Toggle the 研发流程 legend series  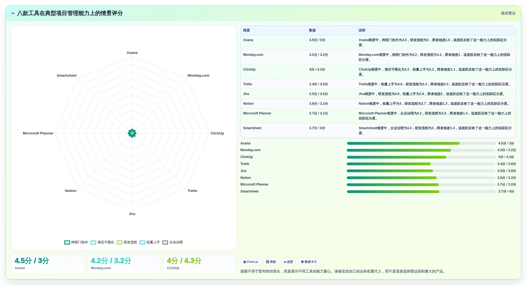pyautogui.click(x=127, y=242)
